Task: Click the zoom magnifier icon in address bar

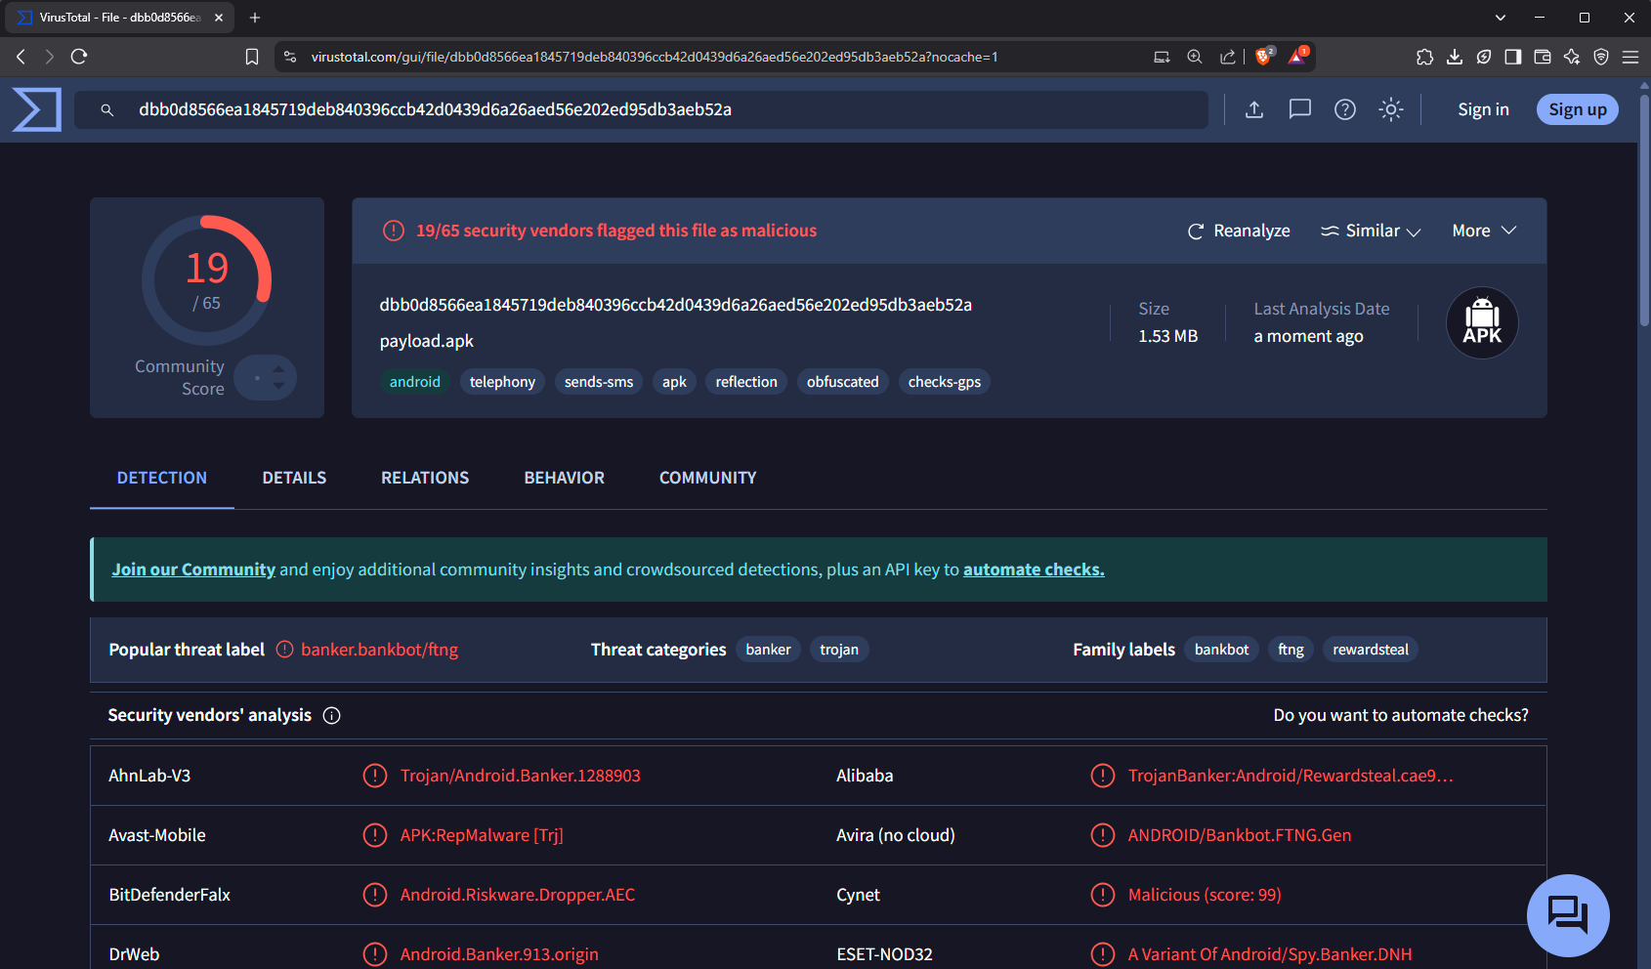Action: pos(1195,57)
